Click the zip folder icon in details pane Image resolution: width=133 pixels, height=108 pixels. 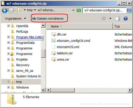tap(12, 99)
